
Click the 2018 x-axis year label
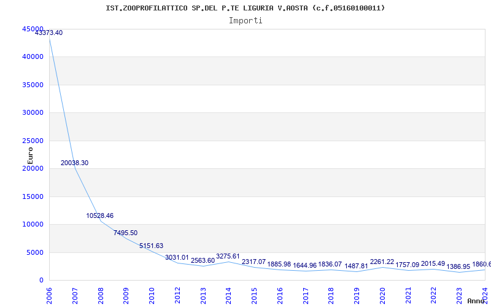pyautogui.click(x=331, y=296)
